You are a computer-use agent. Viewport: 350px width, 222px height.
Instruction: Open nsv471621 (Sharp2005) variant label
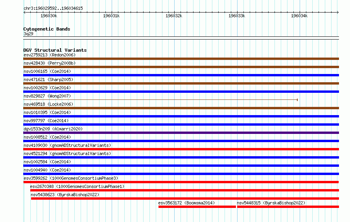48,79
